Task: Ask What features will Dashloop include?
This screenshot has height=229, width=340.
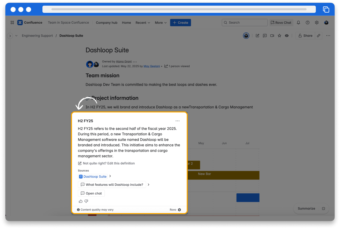Action: pyautogui.click(x=112, y=185)
